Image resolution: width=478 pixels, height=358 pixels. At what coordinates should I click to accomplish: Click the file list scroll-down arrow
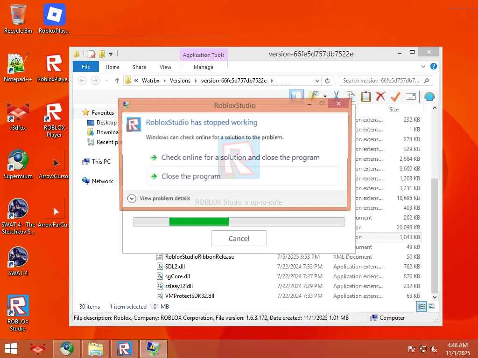pos(435,297)
